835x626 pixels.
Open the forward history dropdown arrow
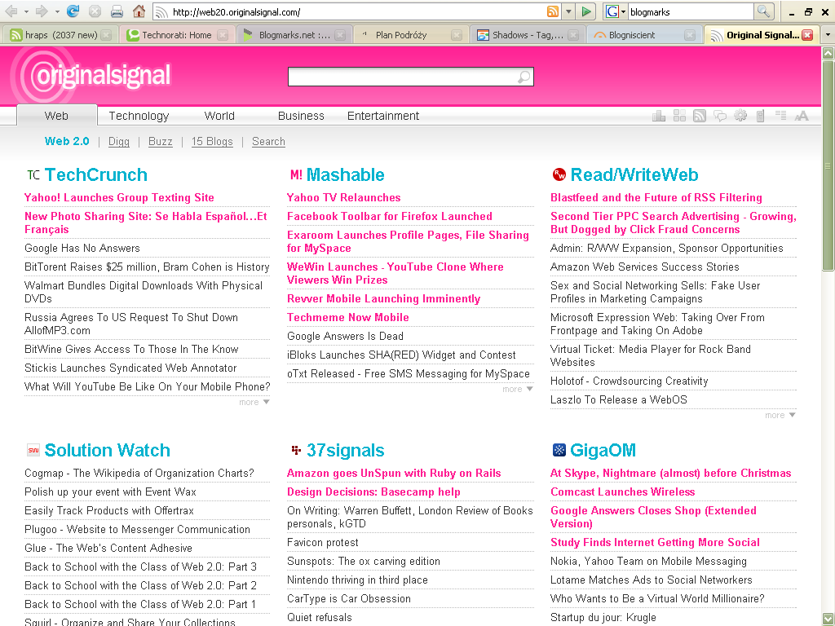pyautogui.click(x=56, y=11)
